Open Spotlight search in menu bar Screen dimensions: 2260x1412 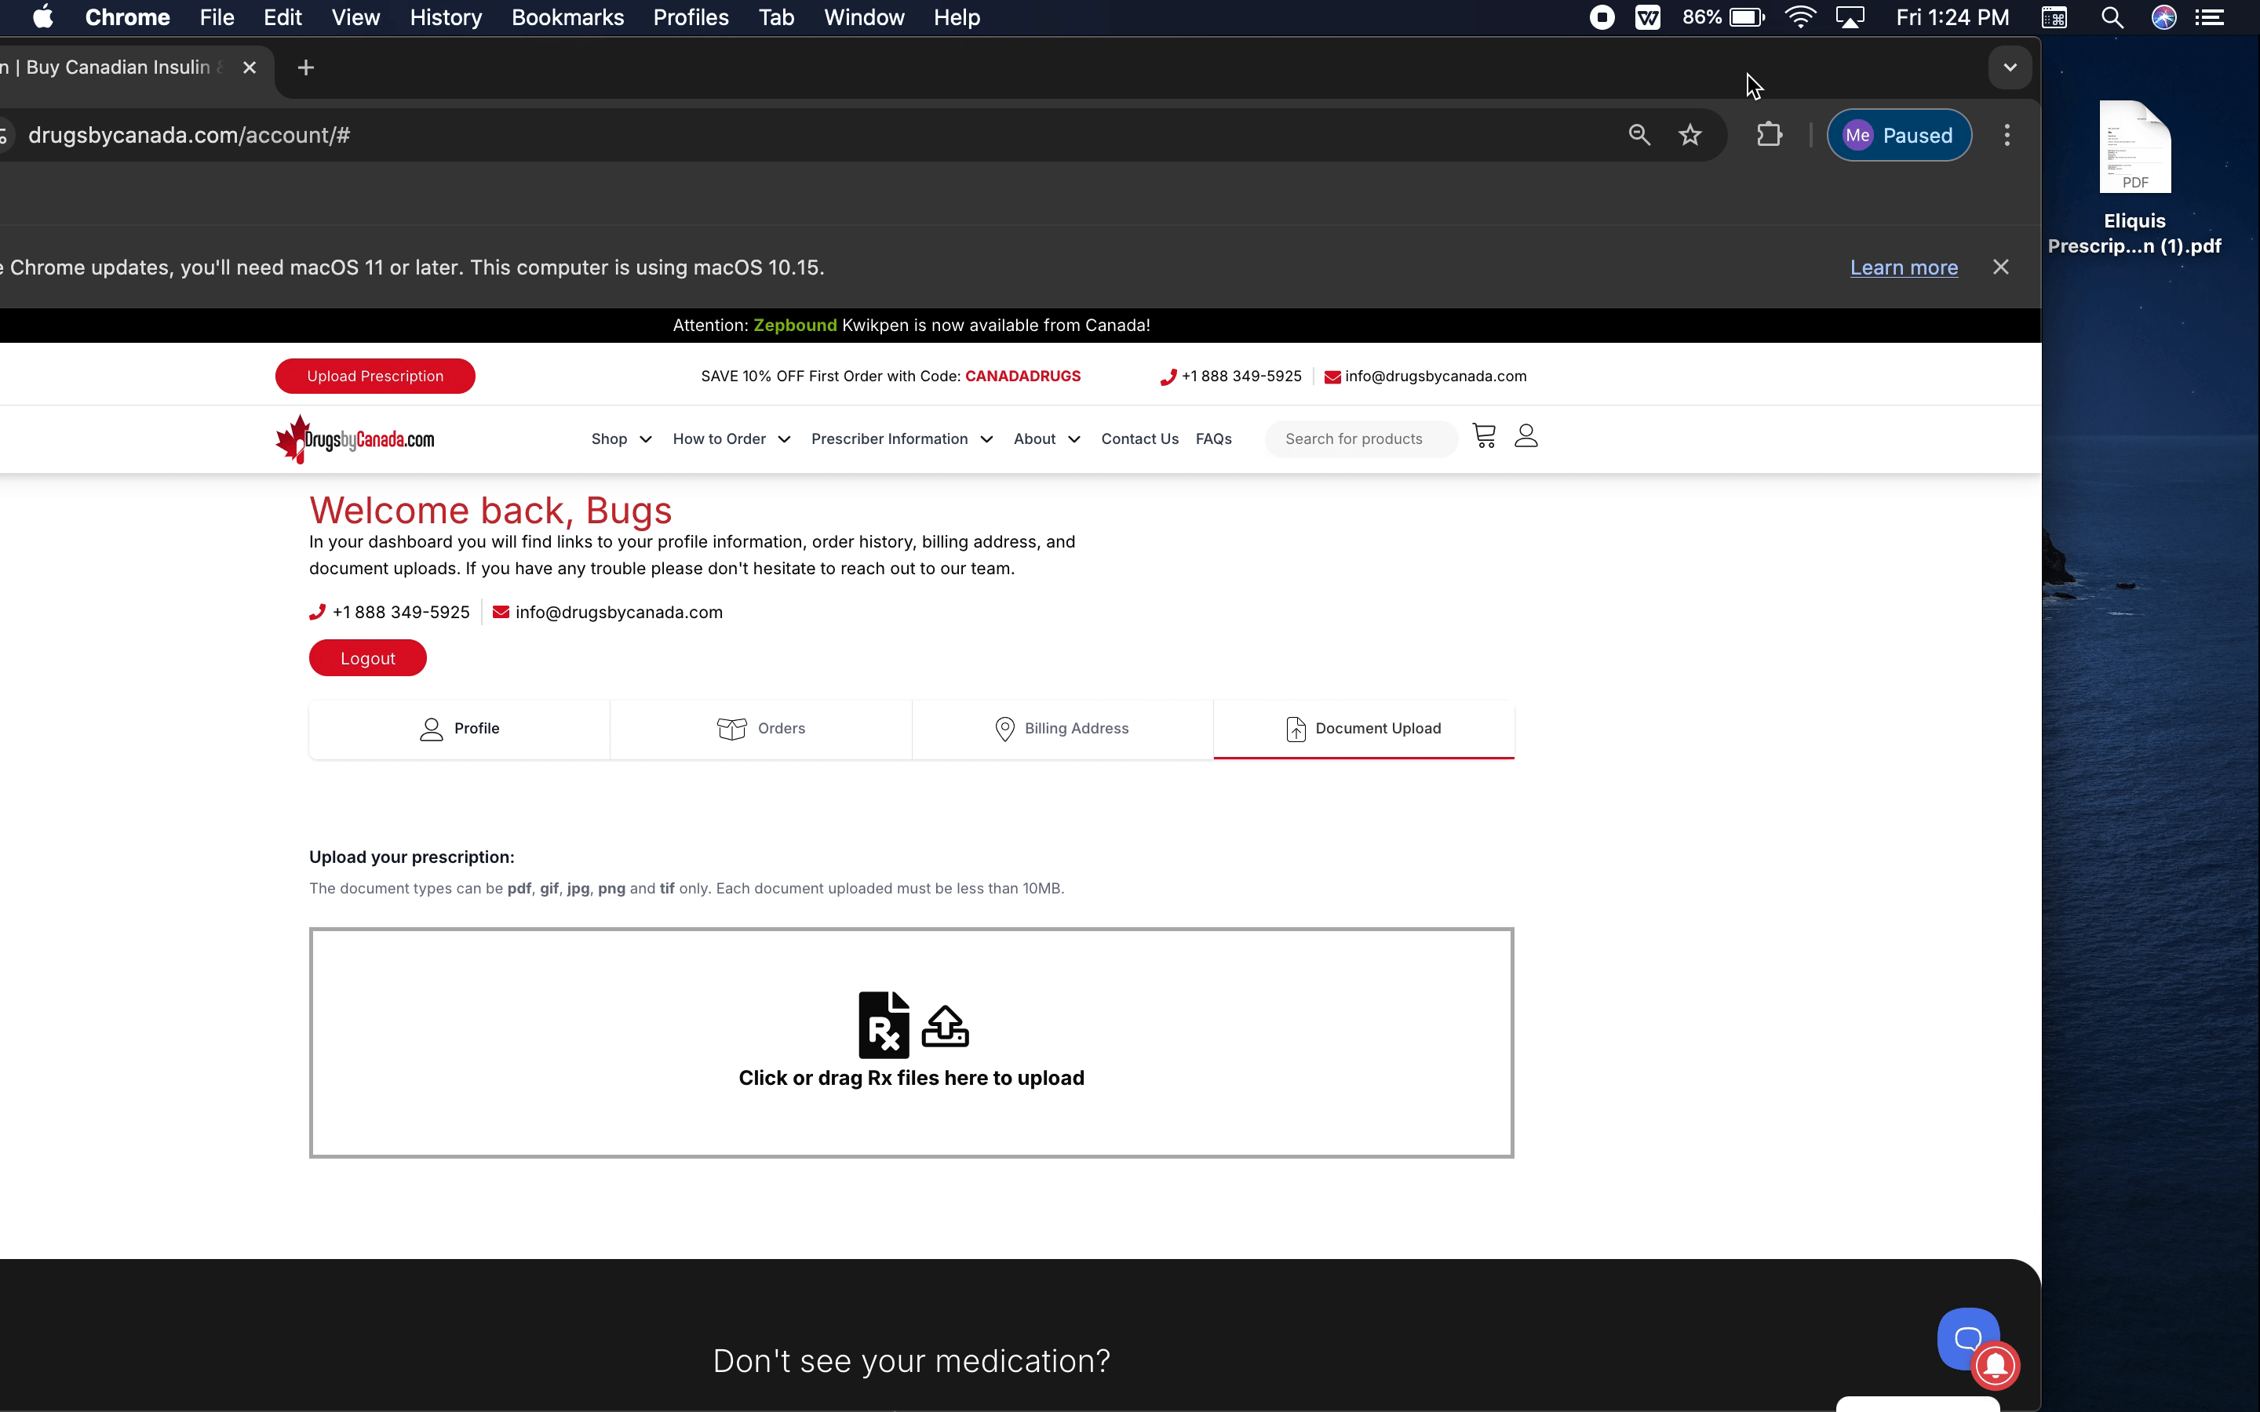(x=2112, y=18)
